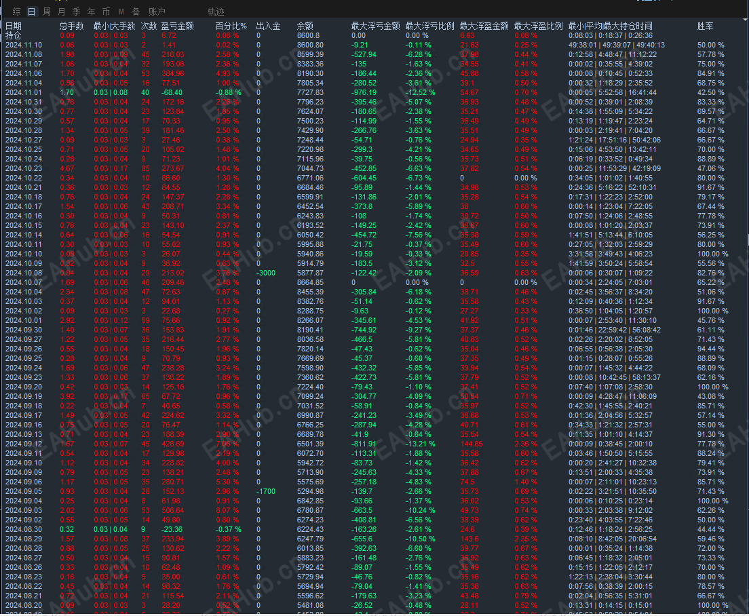749x616 pixels.
Task: Click the 273.67 profit amount cell
Action: [173, 168]
